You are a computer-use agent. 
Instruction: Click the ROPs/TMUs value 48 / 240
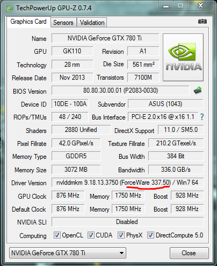coord(70,117)
